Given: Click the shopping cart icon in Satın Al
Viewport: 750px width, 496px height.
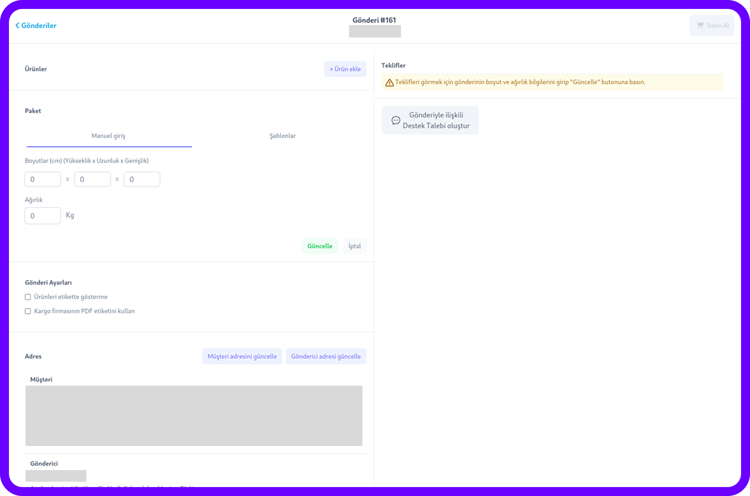Looking at the screenshot, I should coord(700,25).
